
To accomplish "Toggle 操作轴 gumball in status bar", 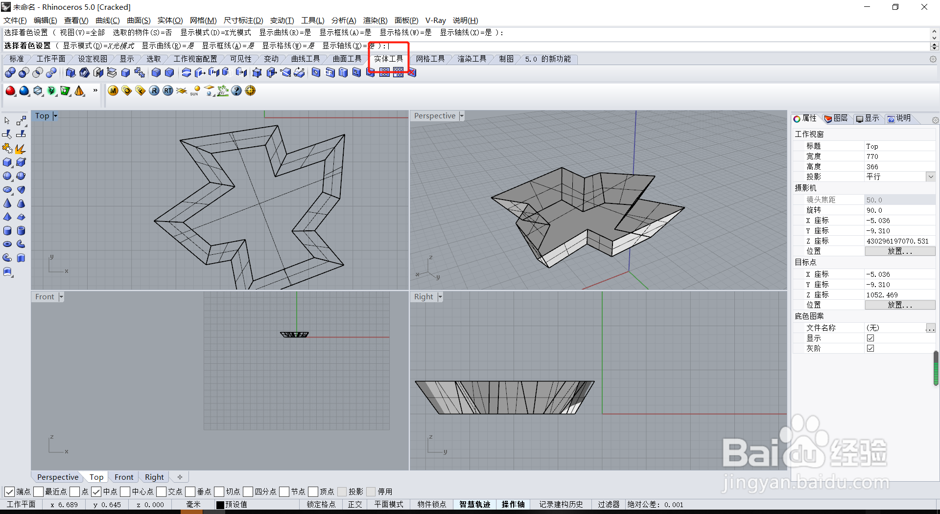I will (513, 505).
